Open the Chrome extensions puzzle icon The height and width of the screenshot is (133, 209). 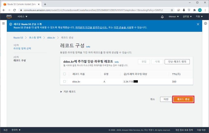tap(194, 10)
